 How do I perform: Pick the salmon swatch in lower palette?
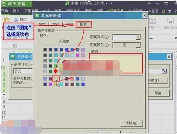pyautogui.click(x=72, y=79)
